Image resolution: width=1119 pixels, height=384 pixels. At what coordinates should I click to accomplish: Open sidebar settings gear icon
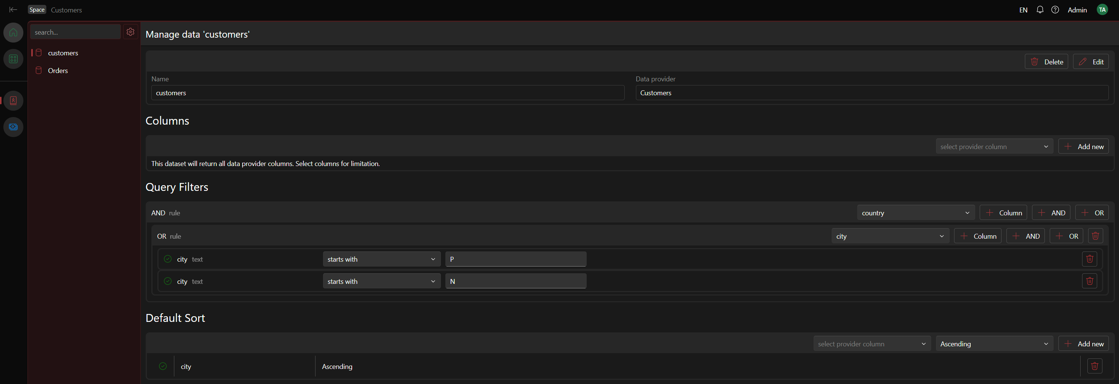coord(130,32)
